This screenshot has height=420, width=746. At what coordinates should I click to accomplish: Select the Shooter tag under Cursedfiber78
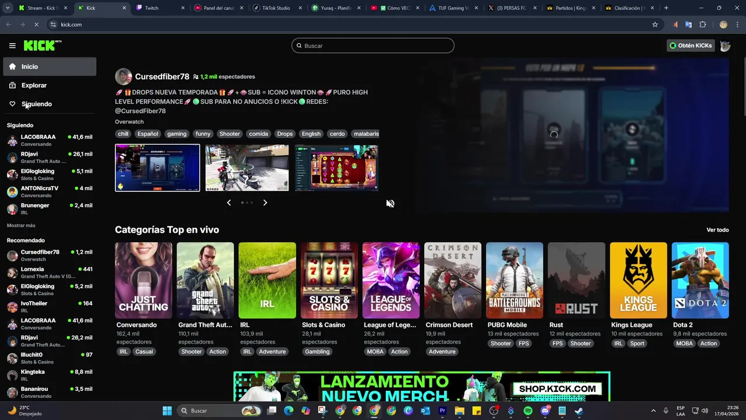coord(230,134)
